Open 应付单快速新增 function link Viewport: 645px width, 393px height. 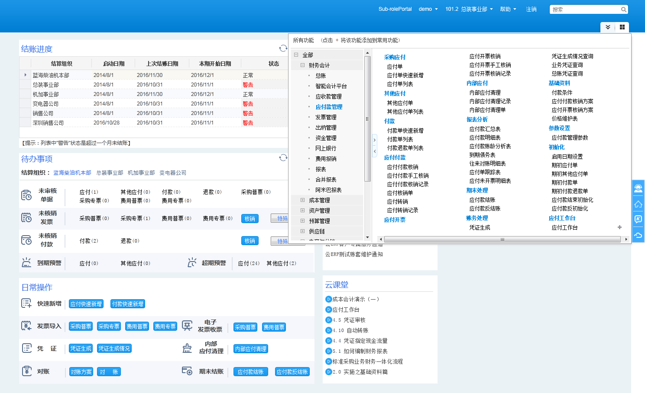(405, 75)
